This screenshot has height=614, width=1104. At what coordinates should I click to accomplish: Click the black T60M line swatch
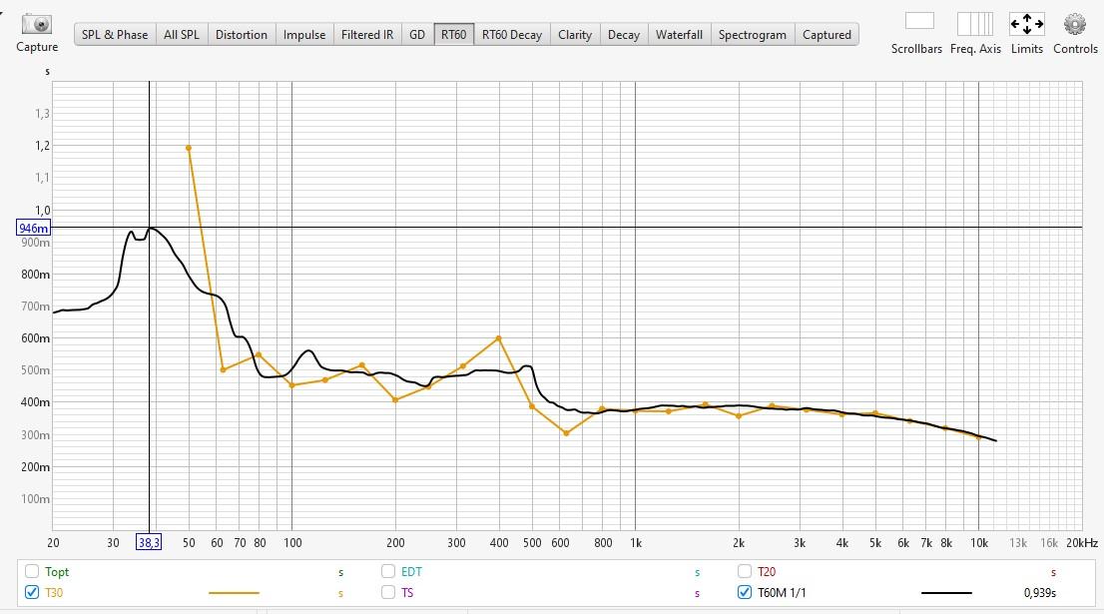(946, 593)
